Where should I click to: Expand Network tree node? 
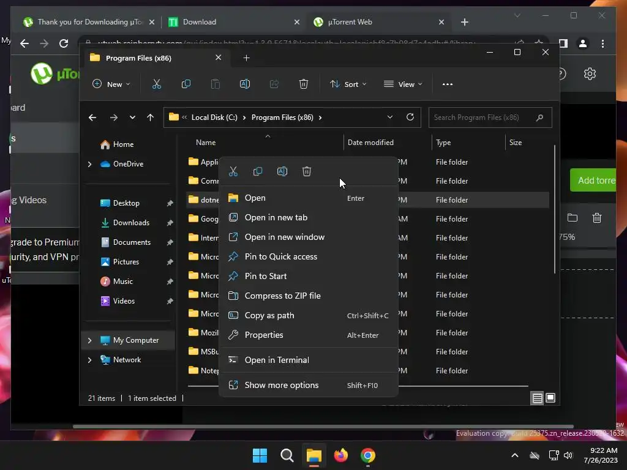(x=89, y=360)
